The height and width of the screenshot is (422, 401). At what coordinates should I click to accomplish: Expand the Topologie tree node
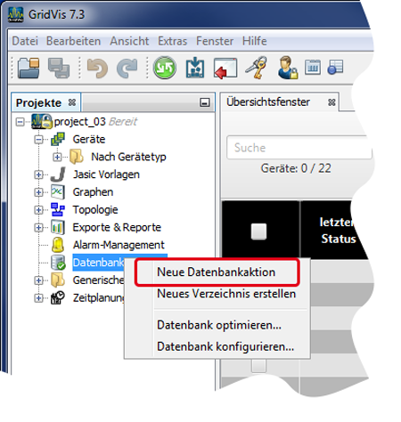(x=38, y=210)
